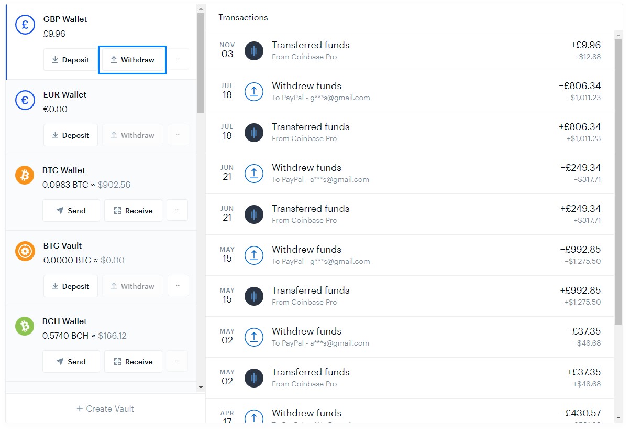Receive into the BTC Wallet
630x430 pixels.
pyautogui.click(x=133, y=211)
